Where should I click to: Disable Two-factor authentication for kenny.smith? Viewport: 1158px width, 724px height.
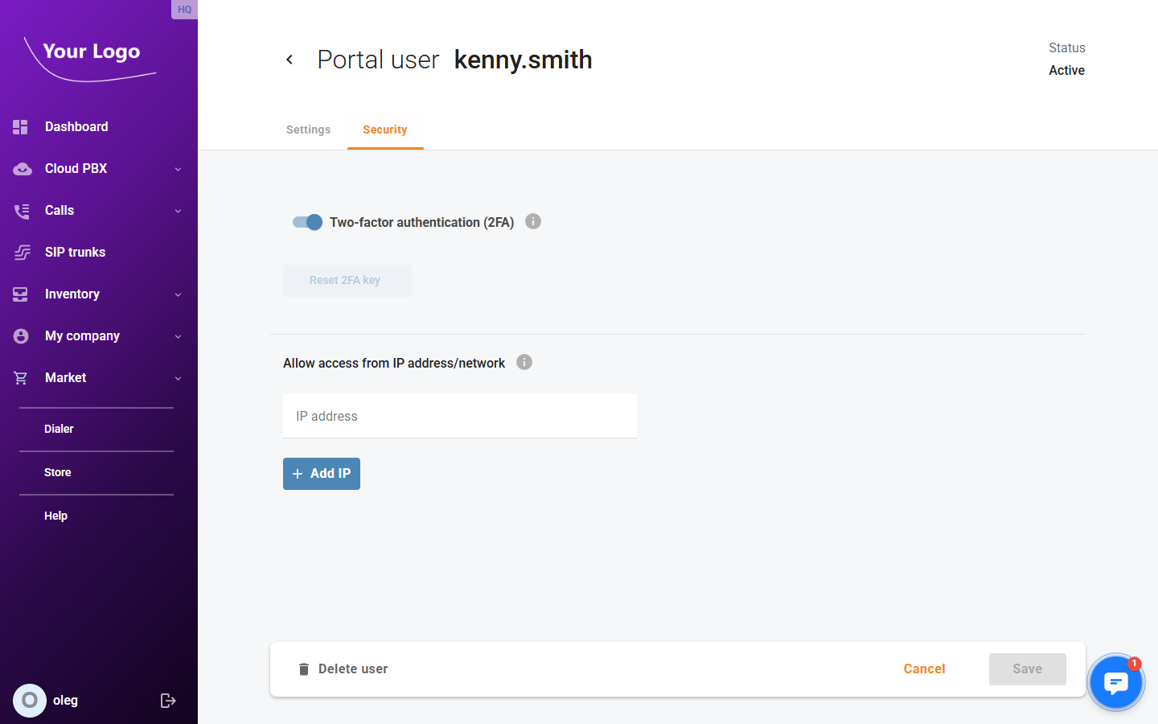[306, 222]
